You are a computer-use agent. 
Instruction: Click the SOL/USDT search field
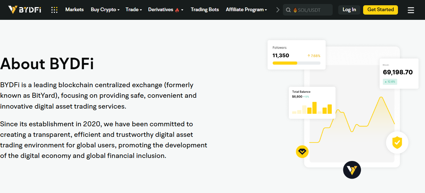click(x=308, y=10)
